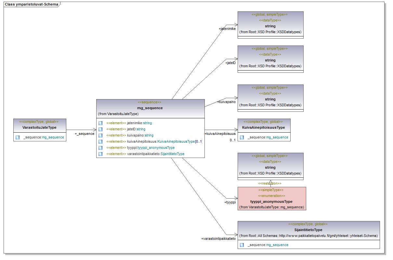Click the icon beside kuivapaino:string attribute

coord(100,136)
